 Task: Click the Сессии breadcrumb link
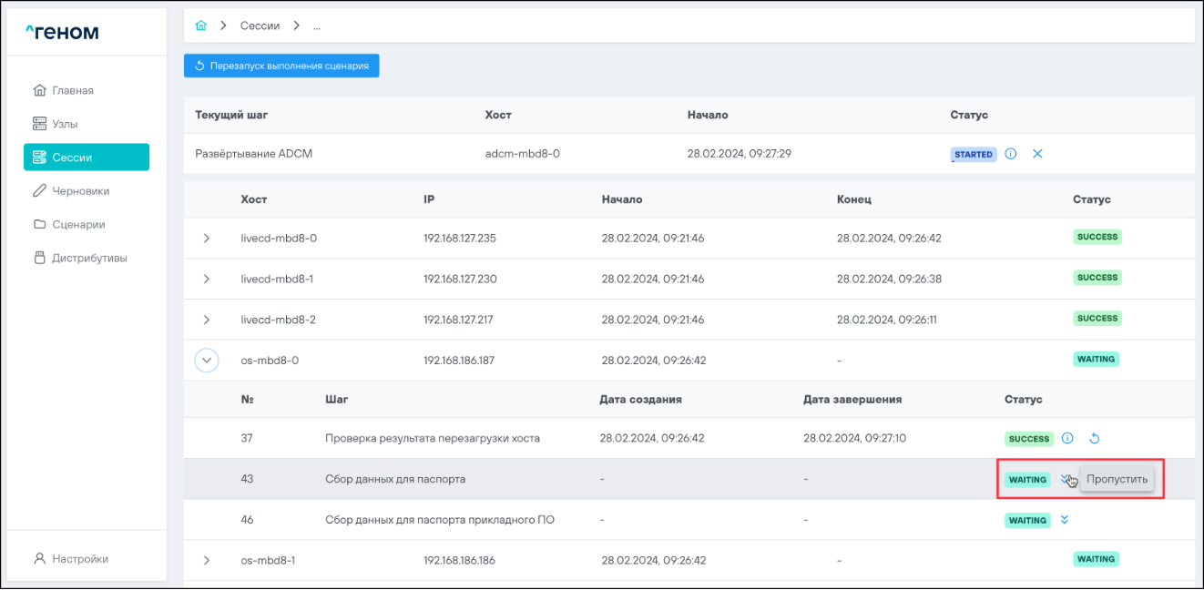260,26
